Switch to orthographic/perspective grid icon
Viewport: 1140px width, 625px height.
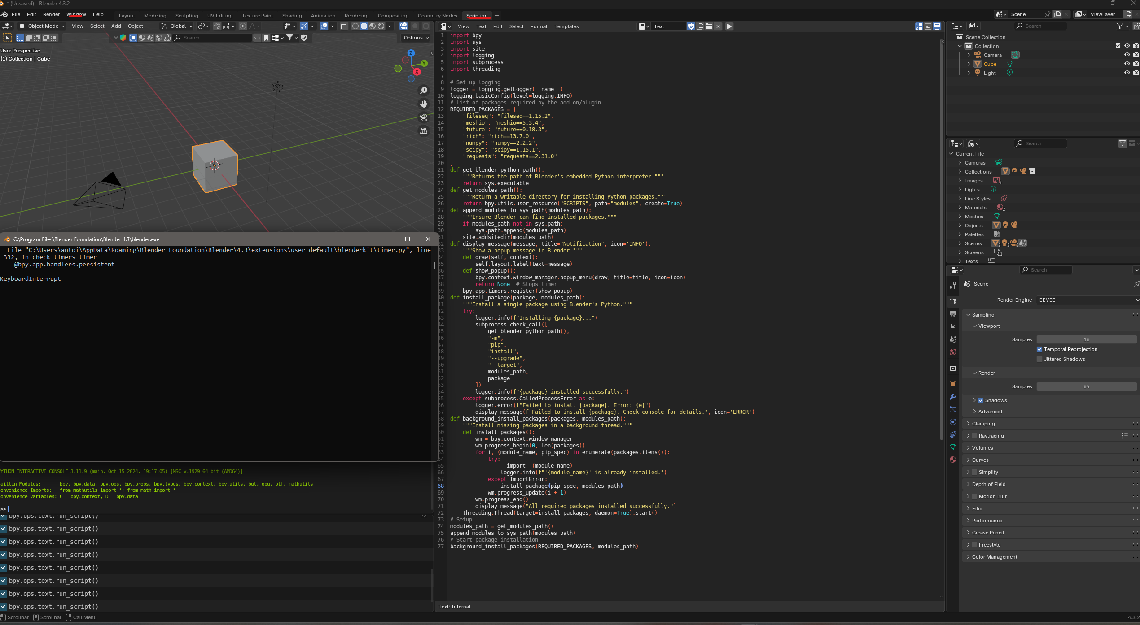pyautogui.click(x=424, y=131)
